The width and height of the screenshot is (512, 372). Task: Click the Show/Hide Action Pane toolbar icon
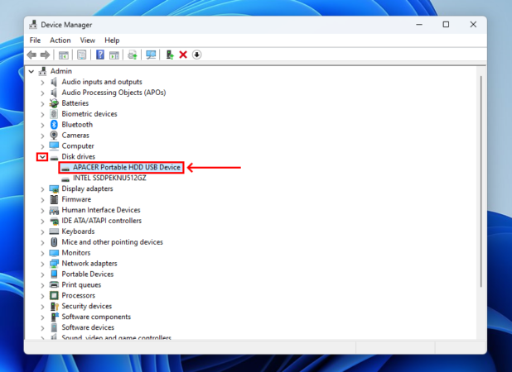[114, 55]
